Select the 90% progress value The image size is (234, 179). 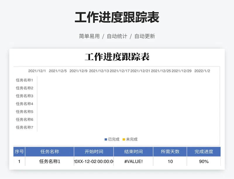pyautogui.click(x=204, y=161)
